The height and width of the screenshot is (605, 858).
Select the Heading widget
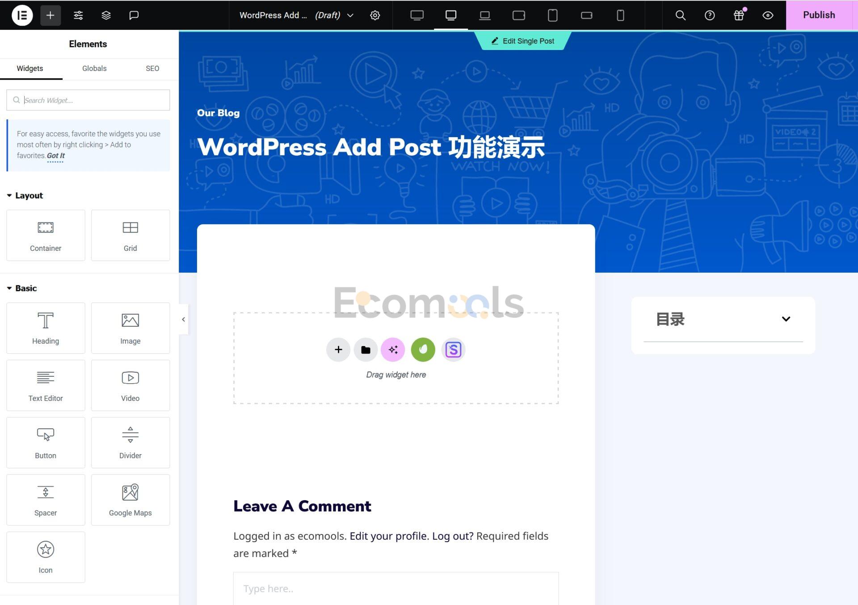pos(46,328)
